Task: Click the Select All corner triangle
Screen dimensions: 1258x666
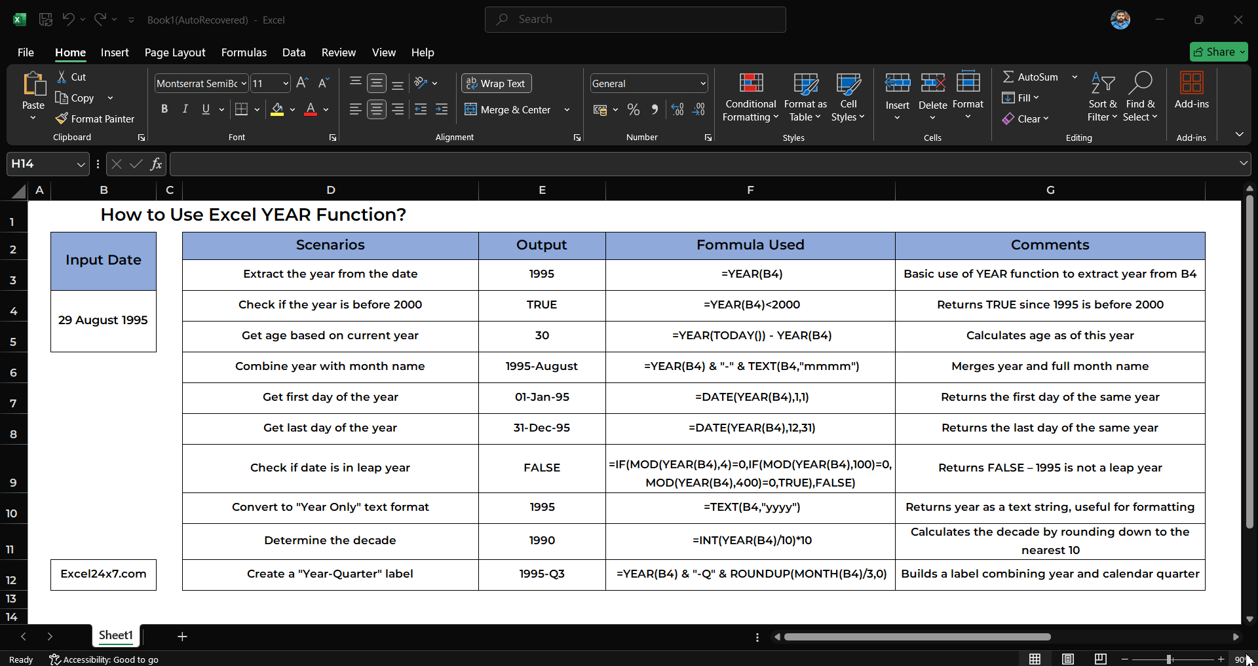Action: pos(18,191)
